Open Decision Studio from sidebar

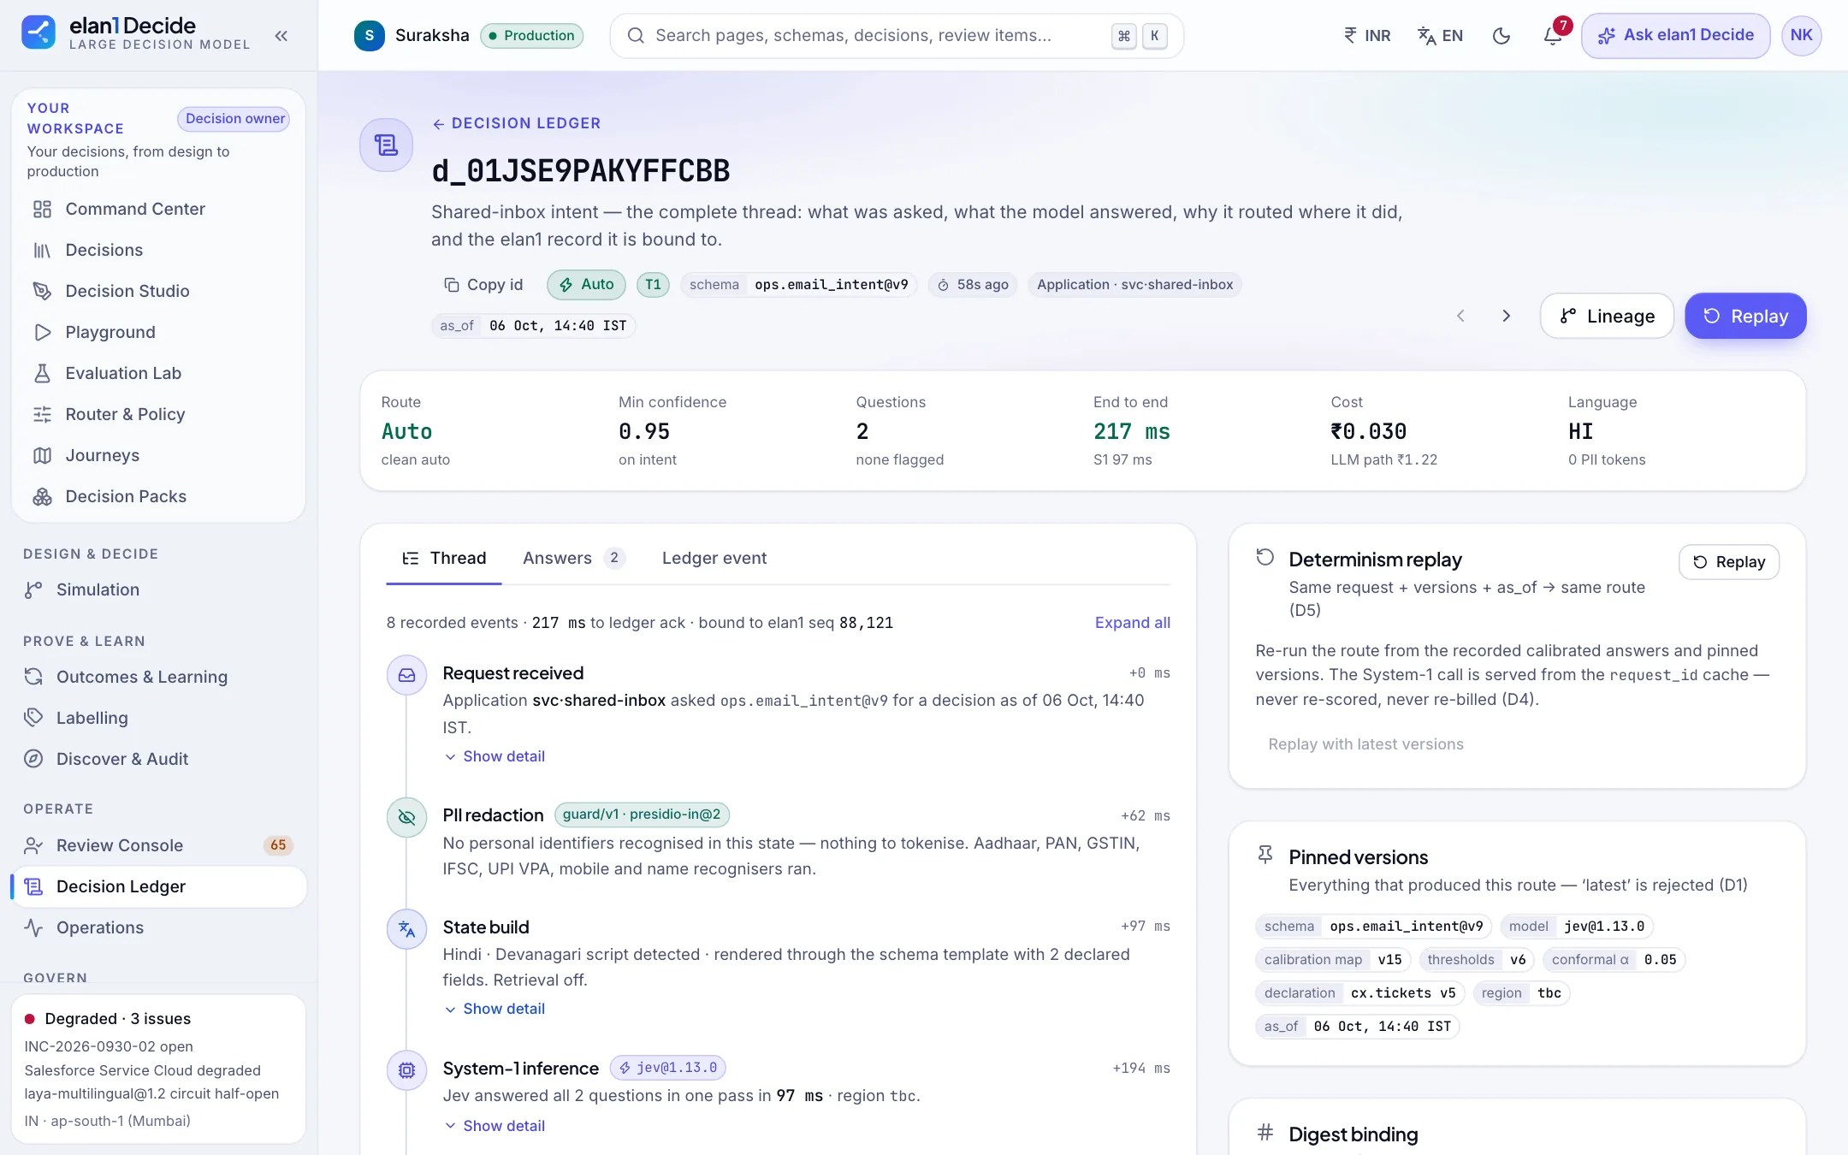pos(158,292)
